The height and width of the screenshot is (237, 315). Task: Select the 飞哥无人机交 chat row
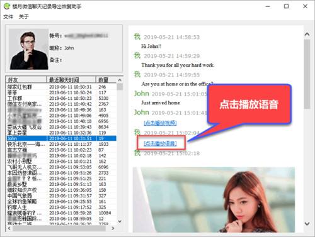[x=61, y=167]
